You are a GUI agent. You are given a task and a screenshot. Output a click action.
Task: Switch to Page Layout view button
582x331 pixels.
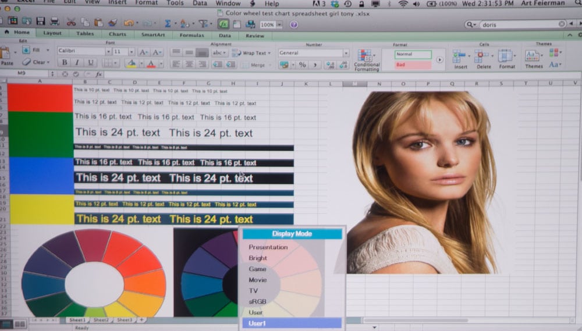click(20, 325)
